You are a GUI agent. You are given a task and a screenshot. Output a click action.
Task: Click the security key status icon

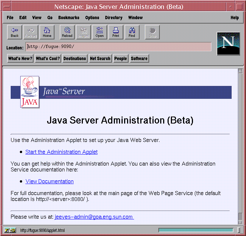(x=10, y=230)
